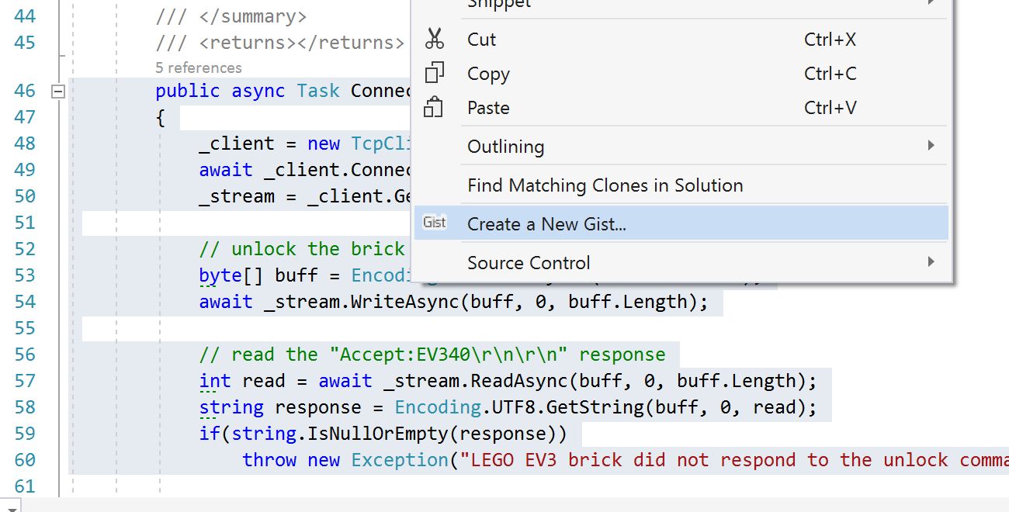Expand the Outlining submenu arrow
The height and width of the screenshot is (512, 1009).
click(931, 146)
